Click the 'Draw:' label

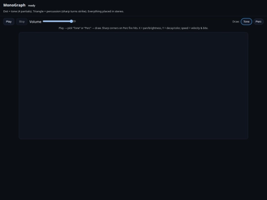(x=236, y=22)
